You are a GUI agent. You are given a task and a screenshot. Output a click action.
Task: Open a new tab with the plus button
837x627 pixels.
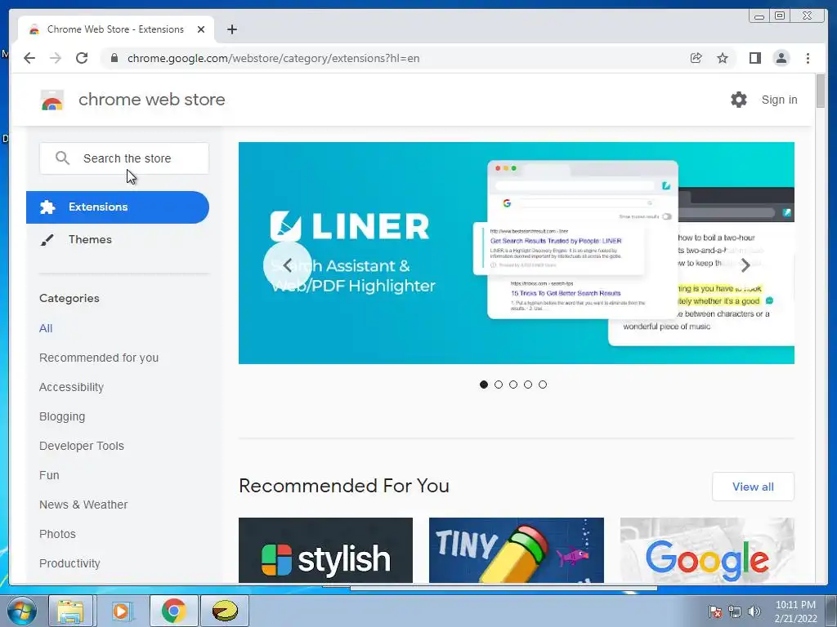point(231,29)
